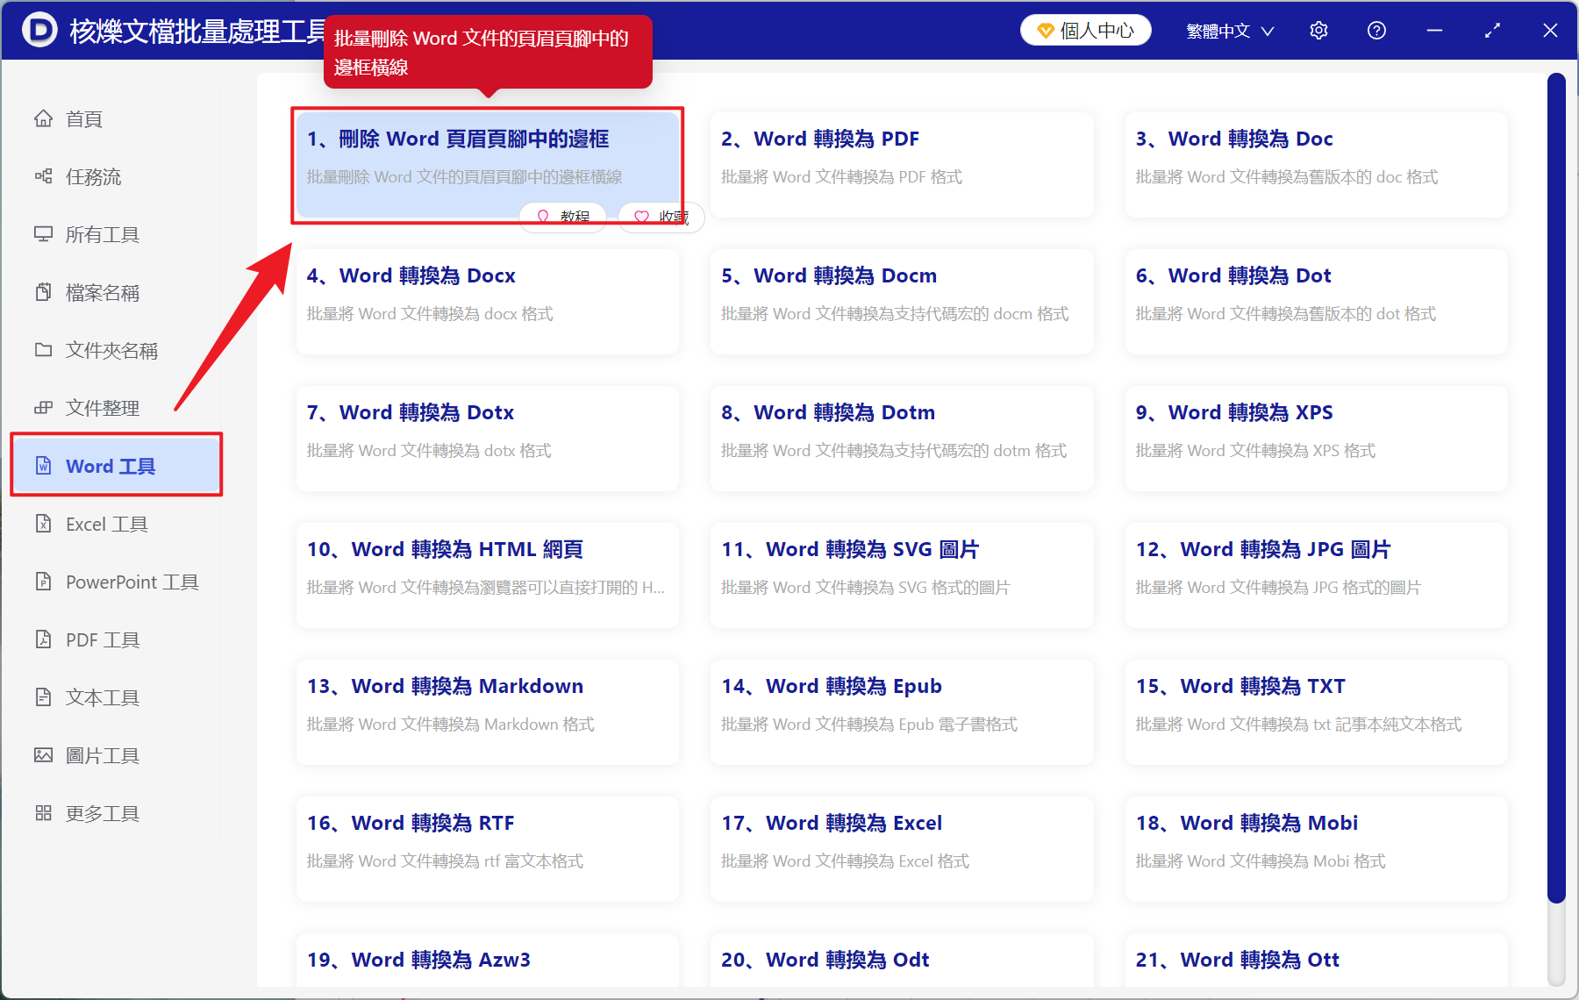The image size is (1579, 1000).
Task: Click the 首頁 home icon in sidebar
Action: (x=43, y=118)
